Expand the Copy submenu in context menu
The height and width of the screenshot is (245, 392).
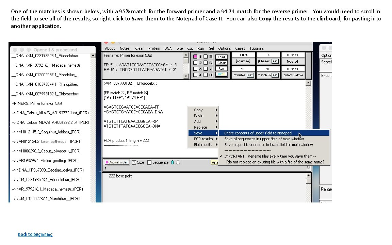(203, 110)
